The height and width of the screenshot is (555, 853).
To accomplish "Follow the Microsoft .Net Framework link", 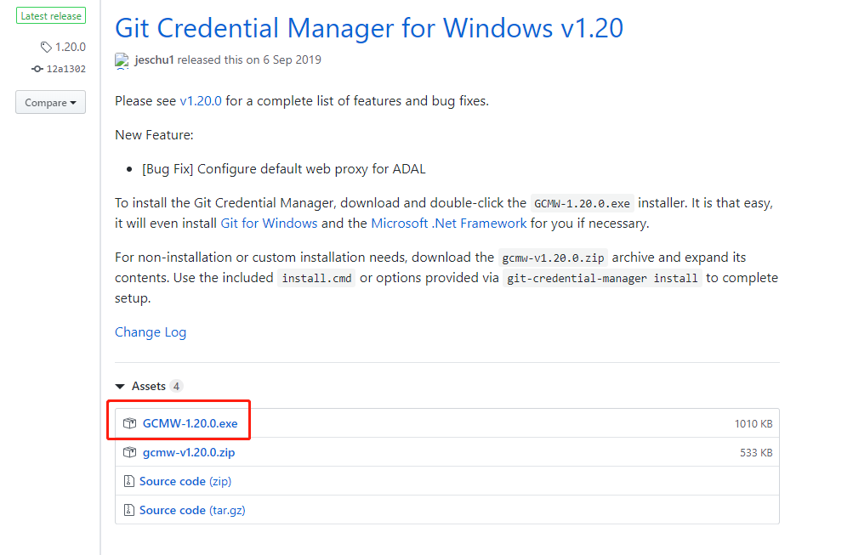I will (449, 224).
